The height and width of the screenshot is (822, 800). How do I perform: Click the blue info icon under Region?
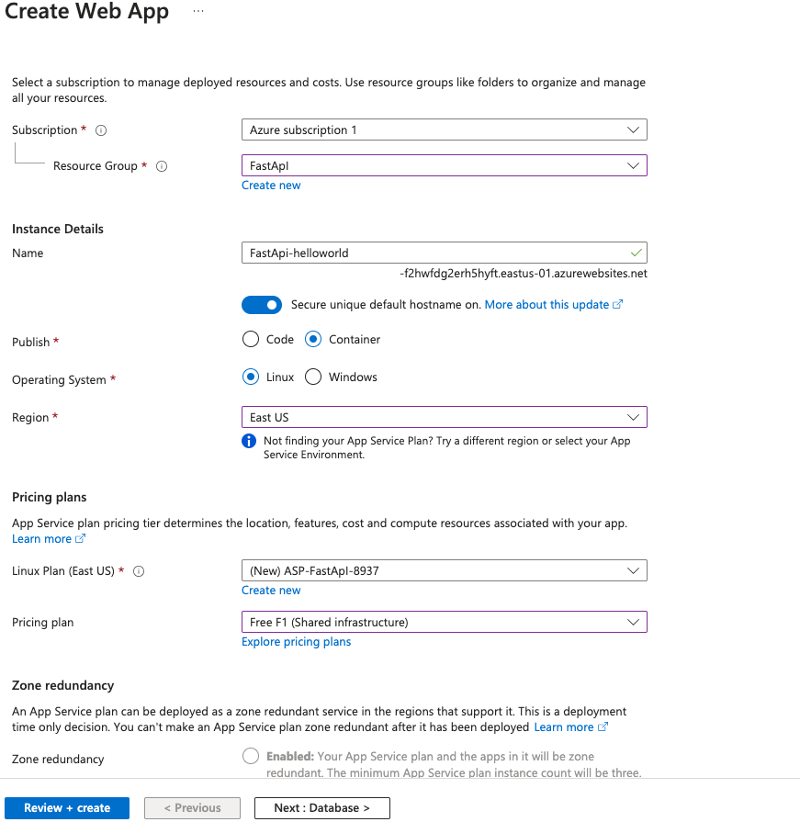click(249, 442)
